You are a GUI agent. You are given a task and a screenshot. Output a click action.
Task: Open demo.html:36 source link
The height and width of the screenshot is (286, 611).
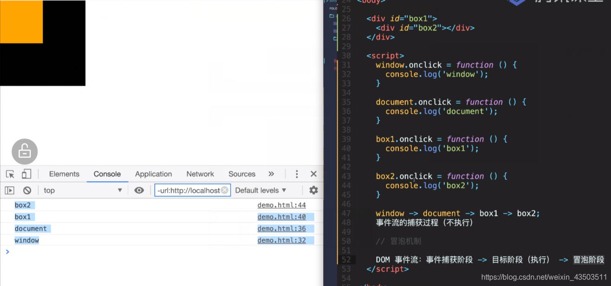coord(282,229)
